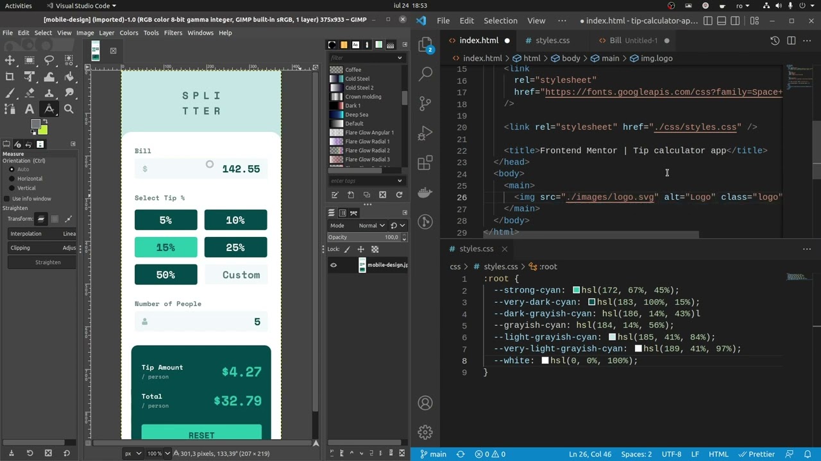
Task: Select the Smudge tool
Action: [x=69, y=93]
